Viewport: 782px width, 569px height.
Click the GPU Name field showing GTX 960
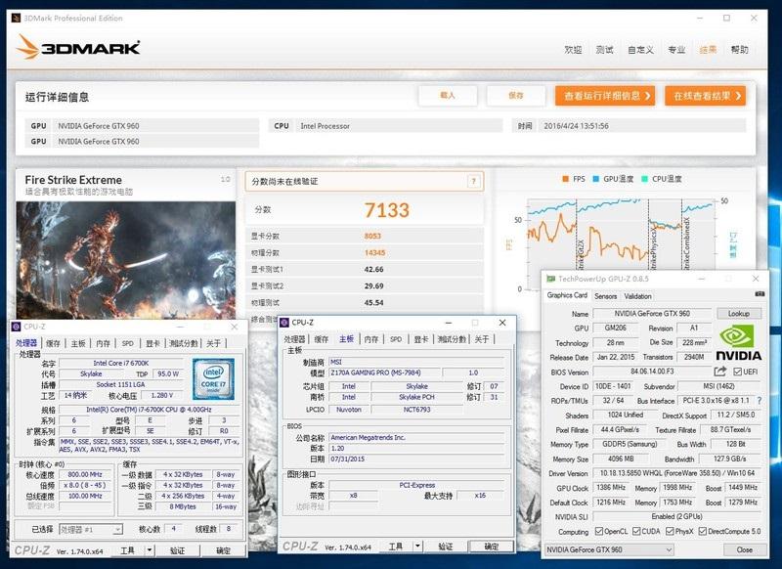pos(652,314)
